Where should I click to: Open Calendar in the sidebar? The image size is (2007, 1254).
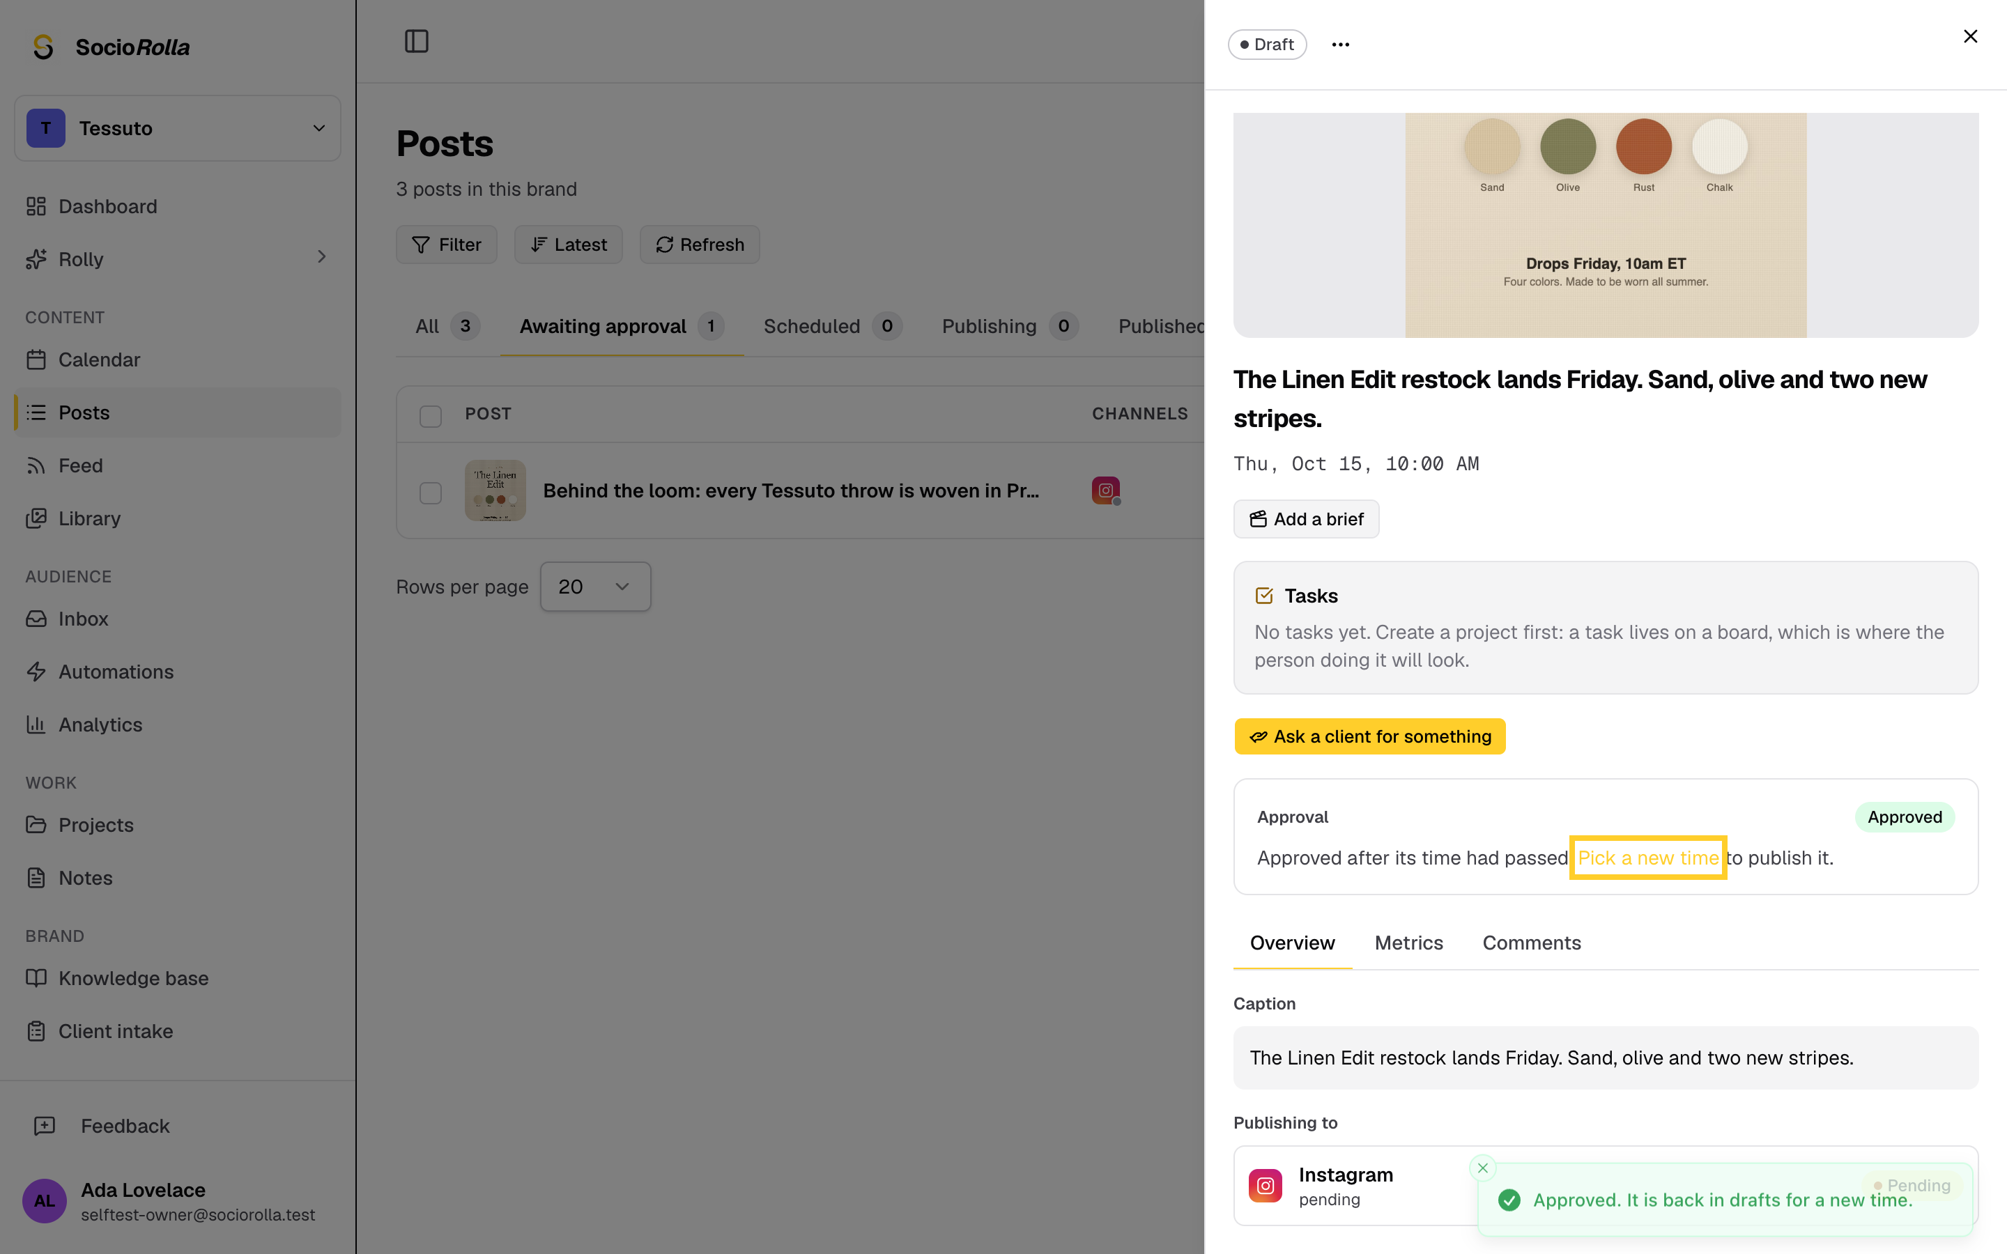[x=178, y=360]
